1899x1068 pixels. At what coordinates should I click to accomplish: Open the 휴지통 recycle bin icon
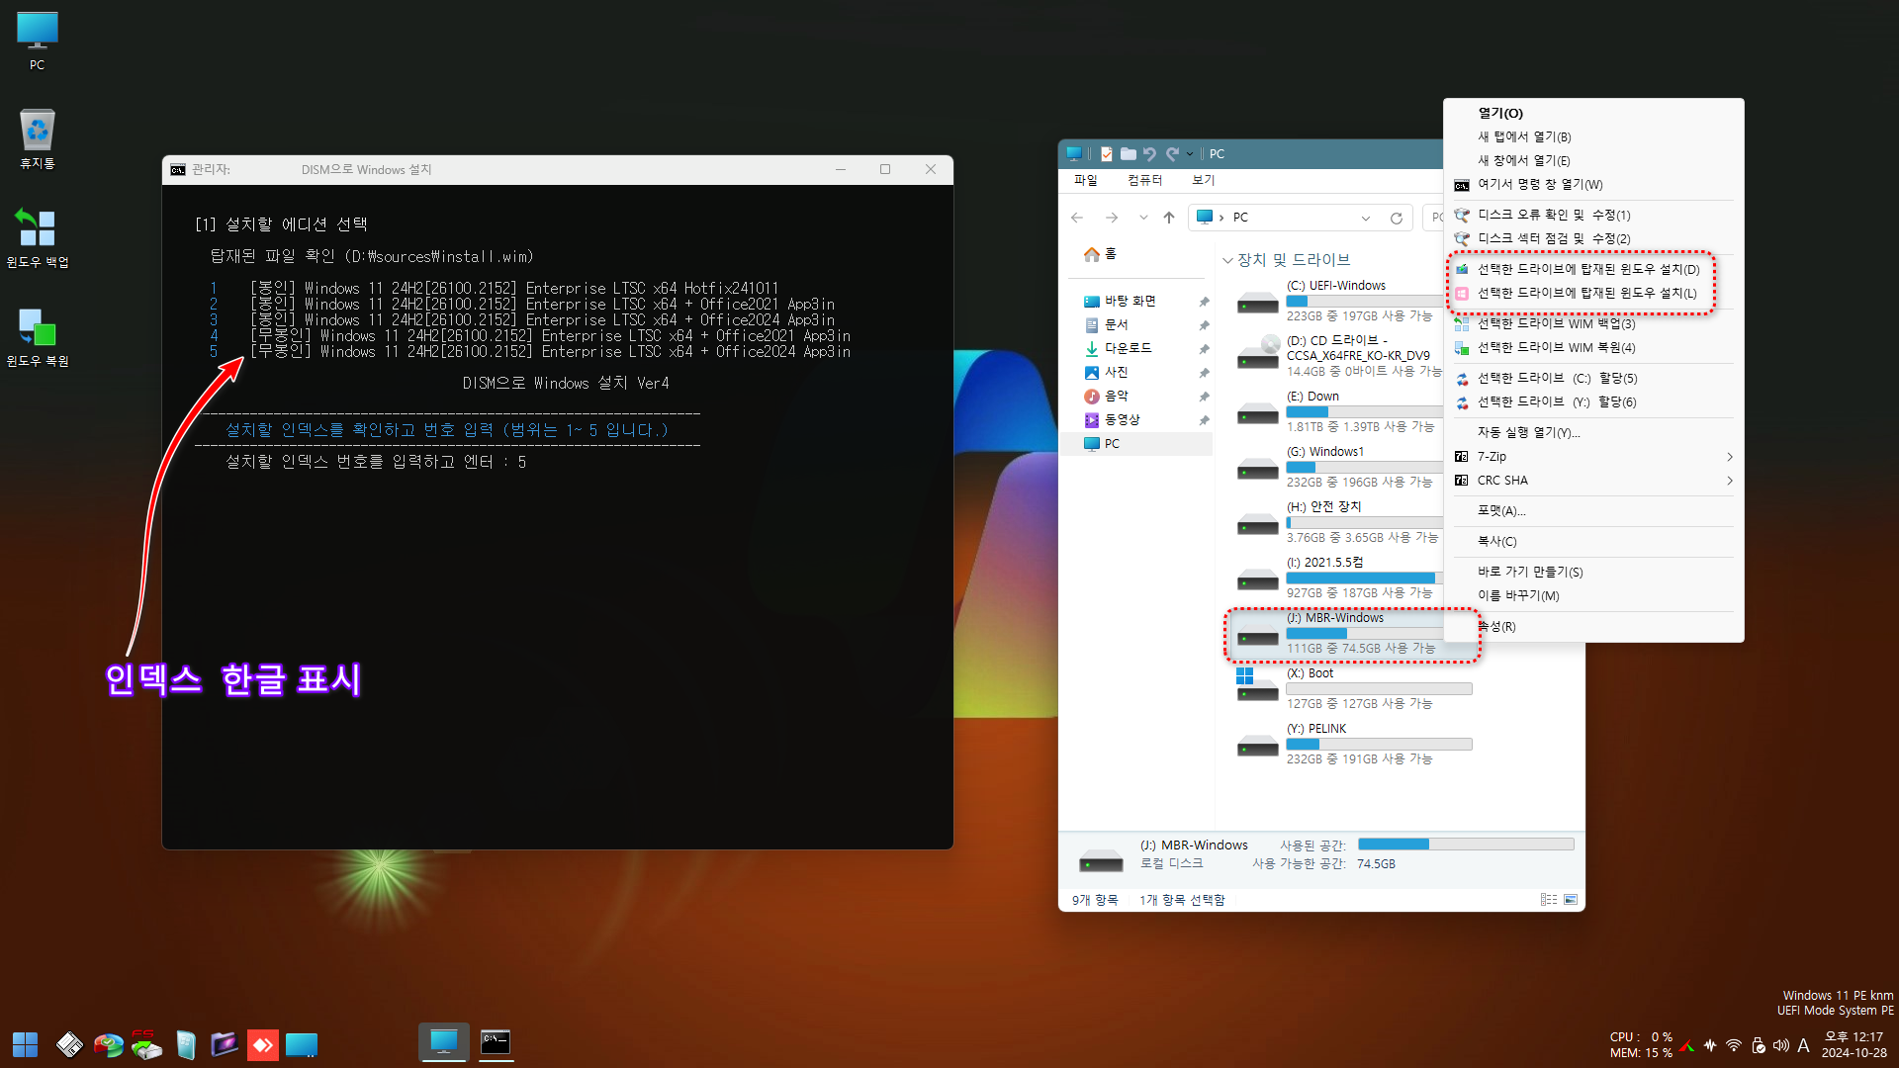38,139
